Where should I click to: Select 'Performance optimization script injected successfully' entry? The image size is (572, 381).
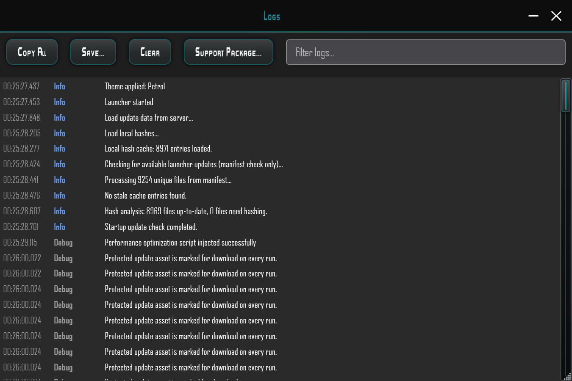coord(180,243)
